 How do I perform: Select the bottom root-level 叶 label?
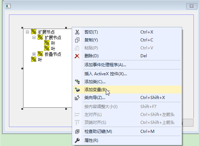tap(40, 60)
